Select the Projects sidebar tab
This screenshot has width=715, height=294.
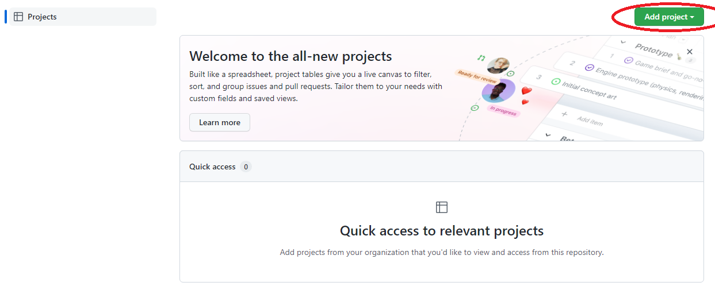pos(82,17)
